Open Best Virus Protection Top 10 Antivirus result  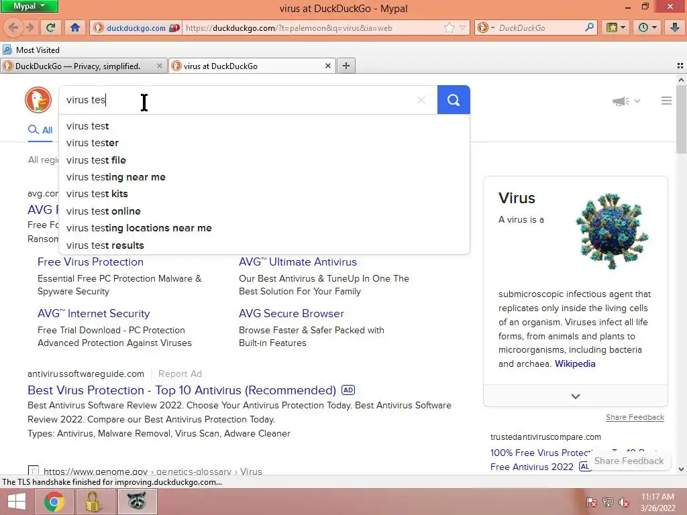click(182, 390)
